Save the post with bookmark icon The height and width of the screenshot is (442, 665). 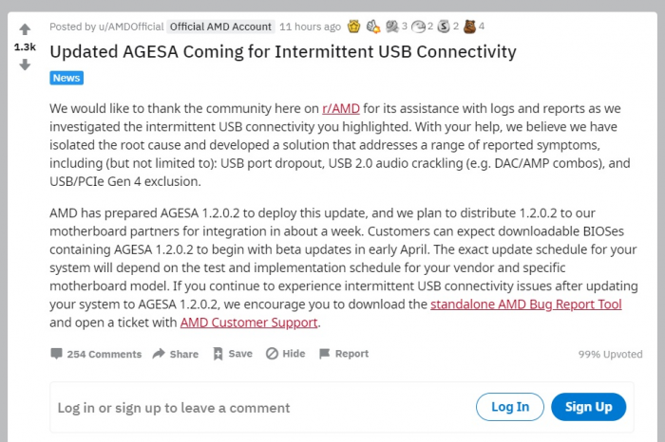pyautogui.click(x=233, y=354)
